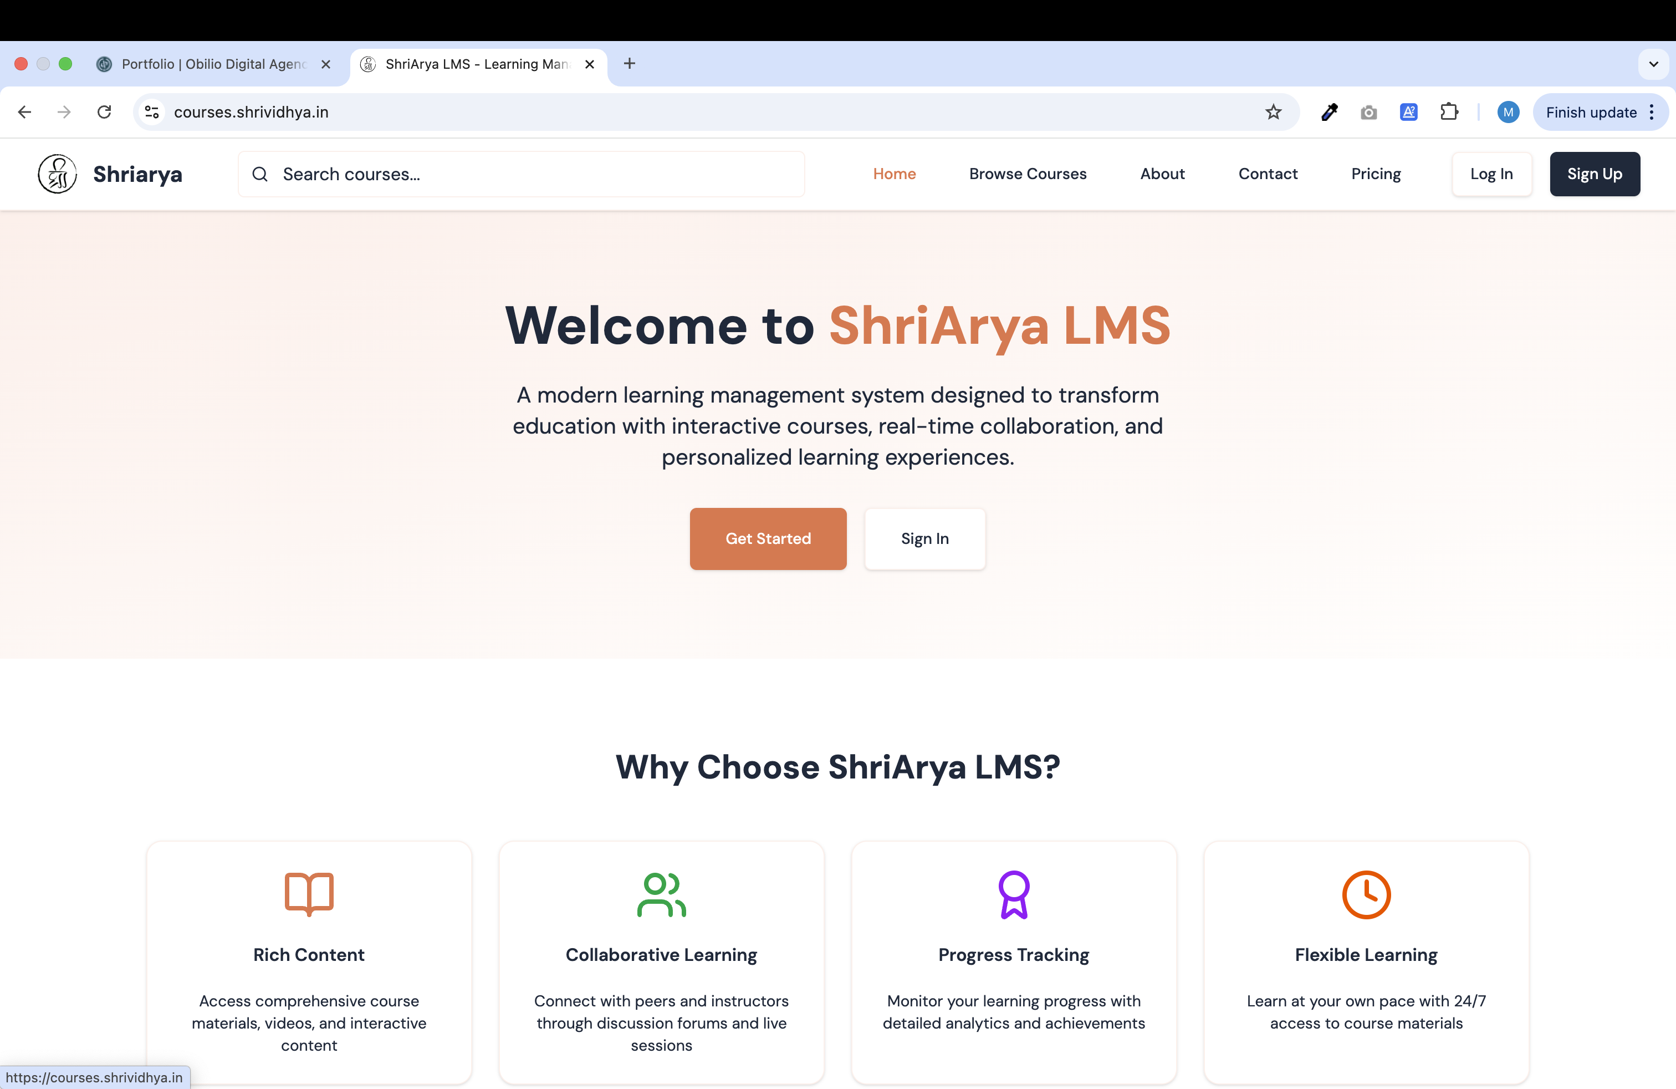Click the translate extension icon
Screen dimensions: 1676x1089
[1408, 112]
